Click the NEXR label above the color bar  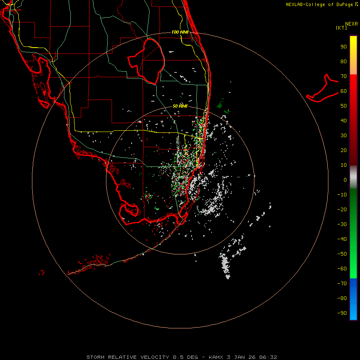352,24
